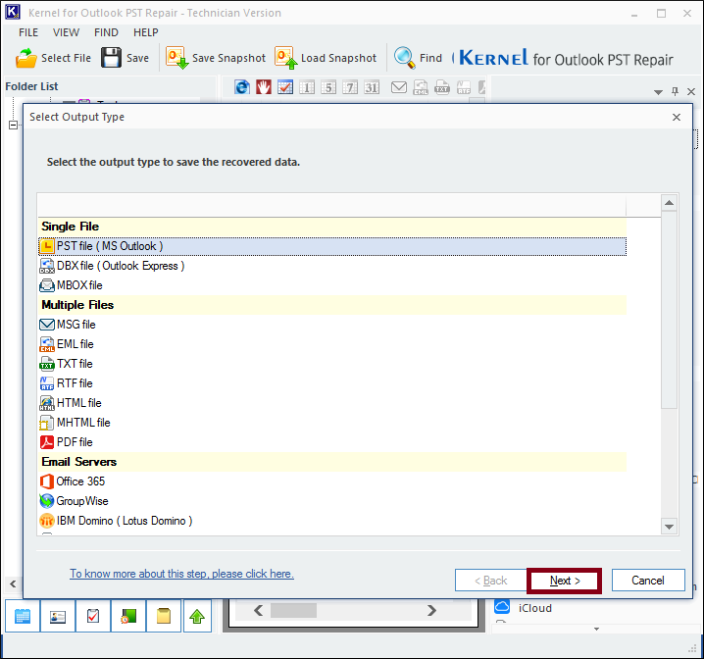Open the 'To know more about this step' link
This screenshot has width=704, height=659.
click(x=181, y=574)
